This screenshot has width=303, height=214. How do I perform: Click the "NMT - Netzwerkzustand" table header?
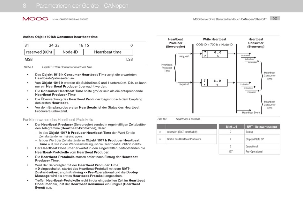(262, 127)
